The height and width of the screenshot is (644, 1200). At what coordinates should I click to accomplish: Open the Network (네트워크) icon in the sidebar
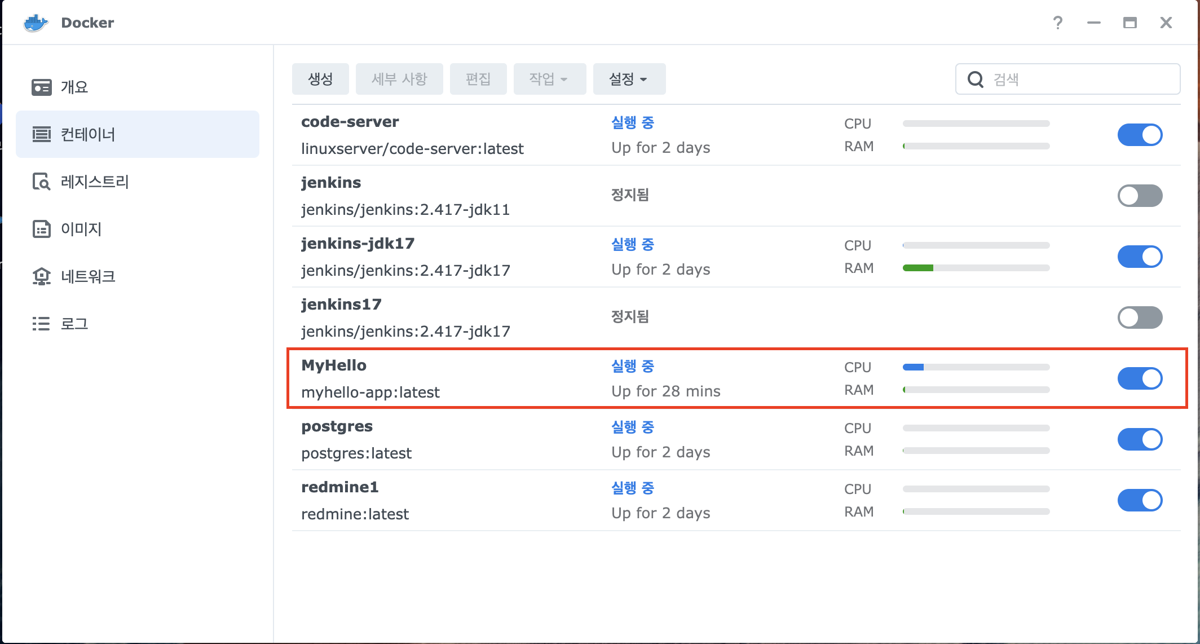coord(41,277)
